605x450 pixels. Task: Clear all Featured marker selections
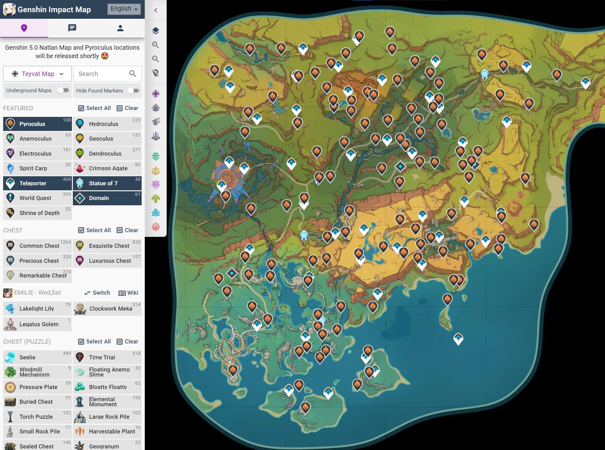point(128,108)
